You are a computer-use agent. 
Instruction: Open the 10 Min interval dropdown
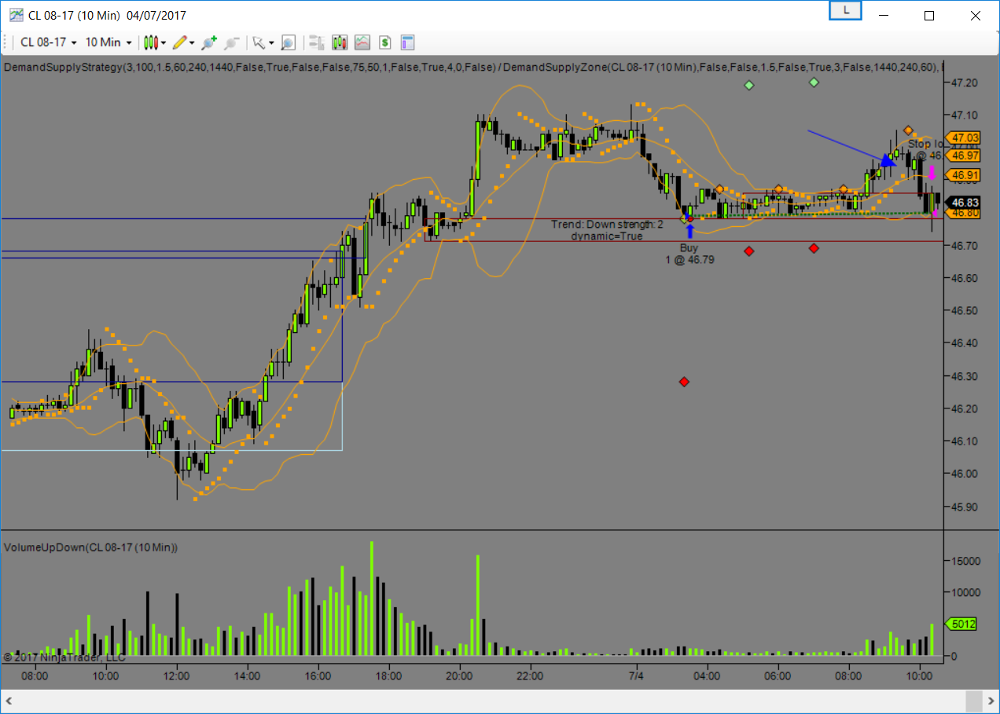(108, 42)
